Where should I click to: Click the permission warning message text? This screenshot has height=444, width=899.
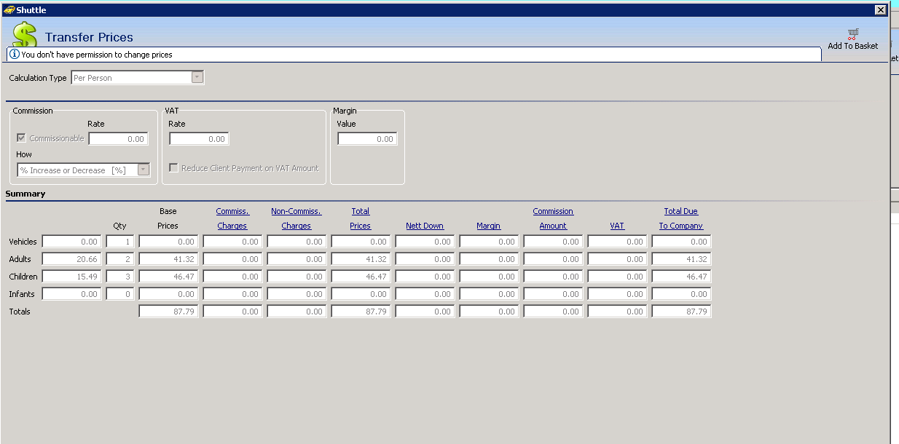[97, 55]
